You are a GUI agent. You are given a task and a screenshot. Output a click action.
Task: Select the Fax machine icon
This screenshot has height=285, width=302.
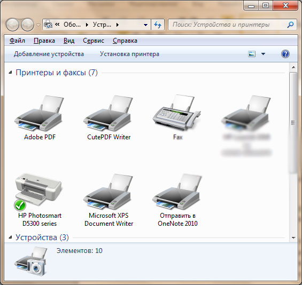coord(177,113)
